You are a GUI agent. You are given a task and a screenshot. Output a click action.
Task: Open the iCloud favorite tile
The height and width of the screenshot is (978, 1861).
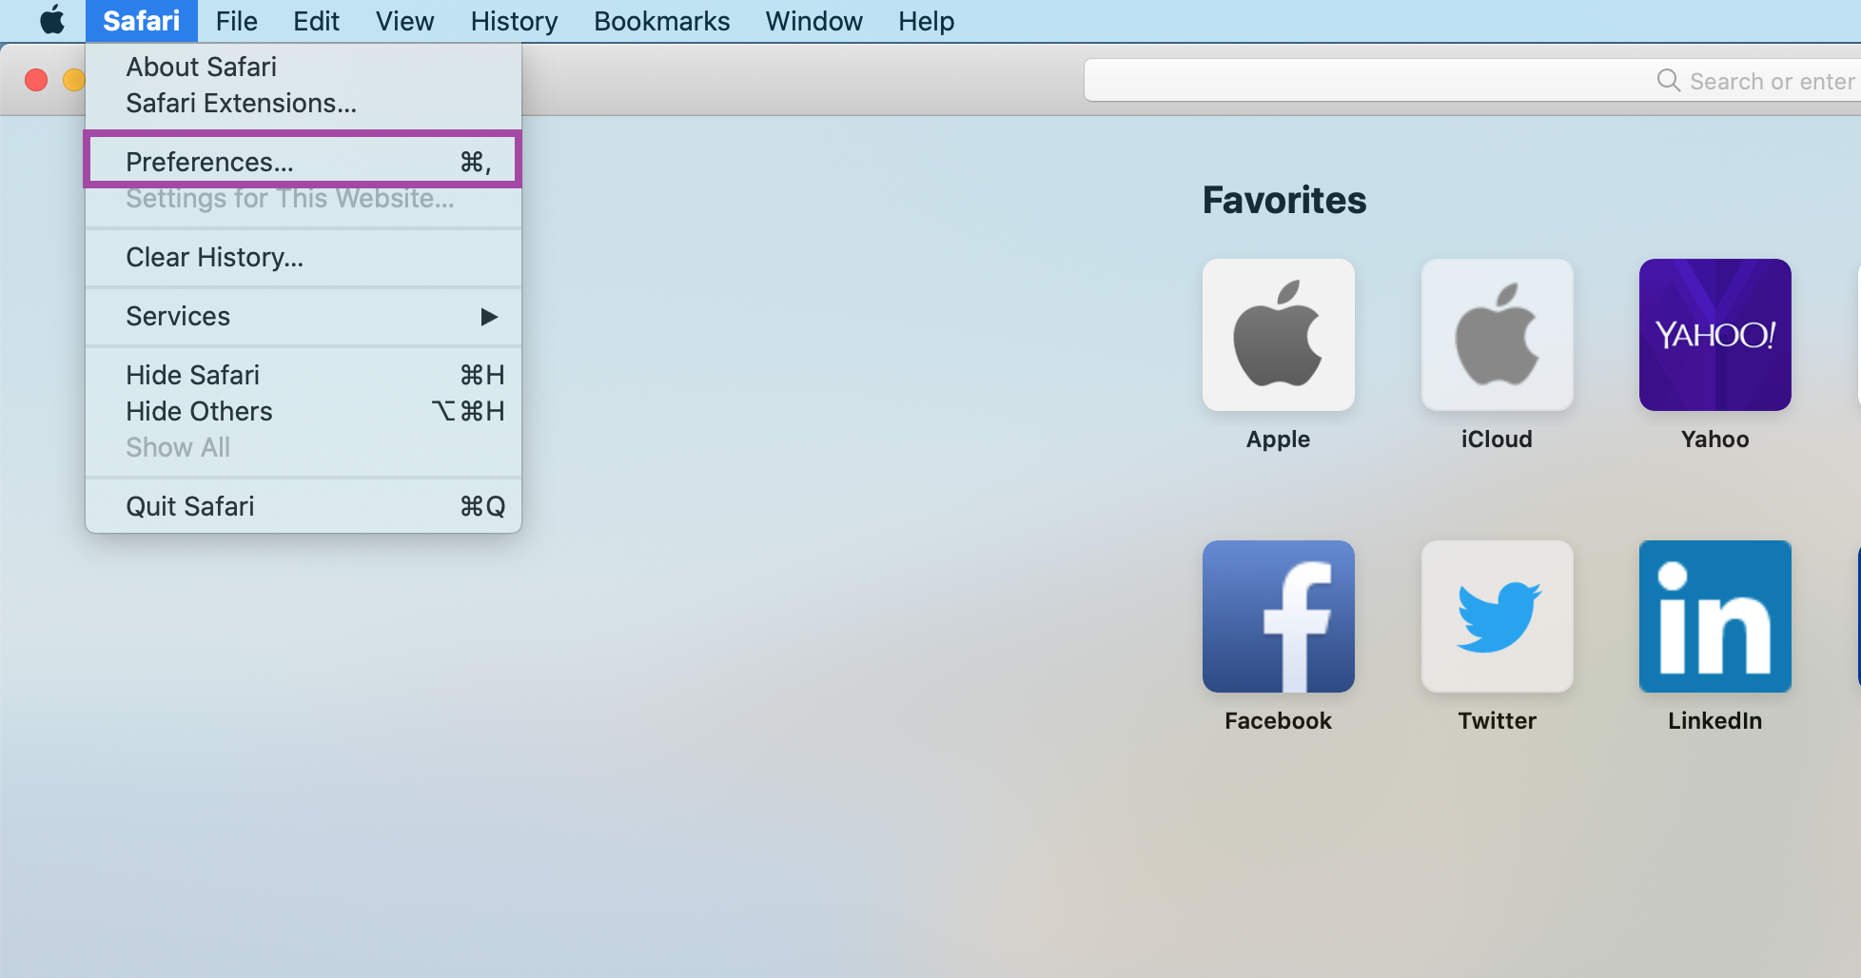pyautogui.click(x=1497, y=335)
